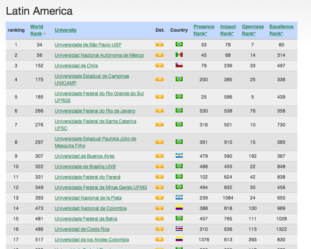This screenshot has height=249, width=311.
Task: Open Universidade Estadual de Campinas UNICAMP link
Action: click(92, 80)
